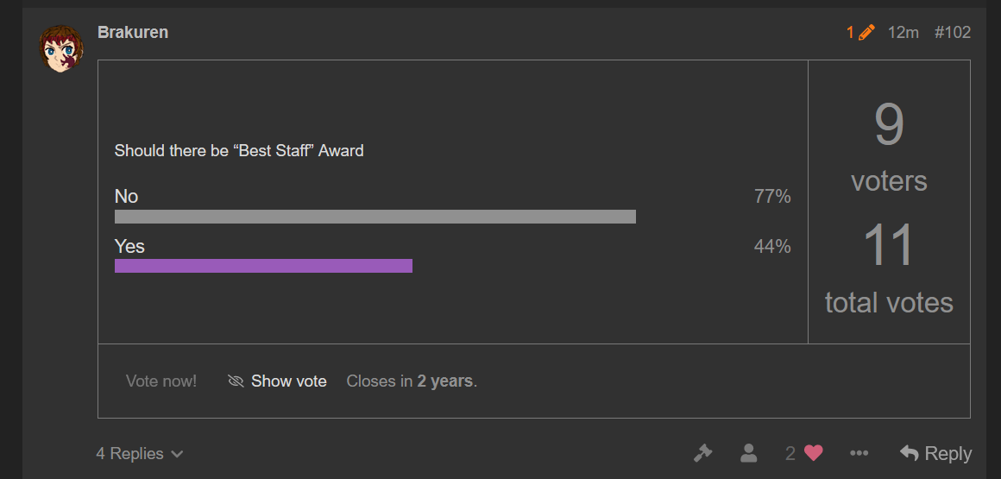Screen dimensions: 1001x479
Task: Open the #102 post number link
Action: pos(953,32)
